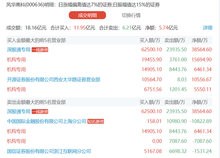Click sell amount value 1201.45
The image size is (220, 158).
[178, 89]
